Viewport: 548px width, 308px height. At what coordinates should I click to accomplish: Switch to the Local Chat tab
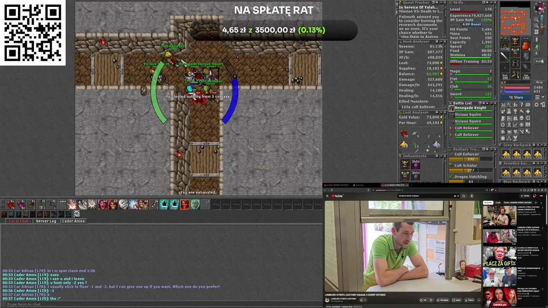coord(19,221)
